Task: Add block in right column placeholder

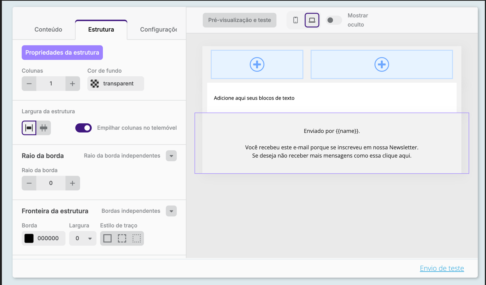Action: (381, 64)
